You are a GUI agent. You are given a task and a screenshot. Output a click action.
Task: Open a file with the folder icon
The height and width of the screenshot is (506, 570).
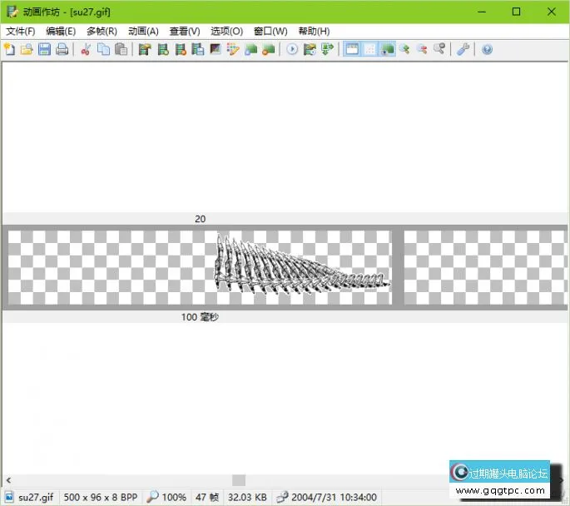pos(27,49)
